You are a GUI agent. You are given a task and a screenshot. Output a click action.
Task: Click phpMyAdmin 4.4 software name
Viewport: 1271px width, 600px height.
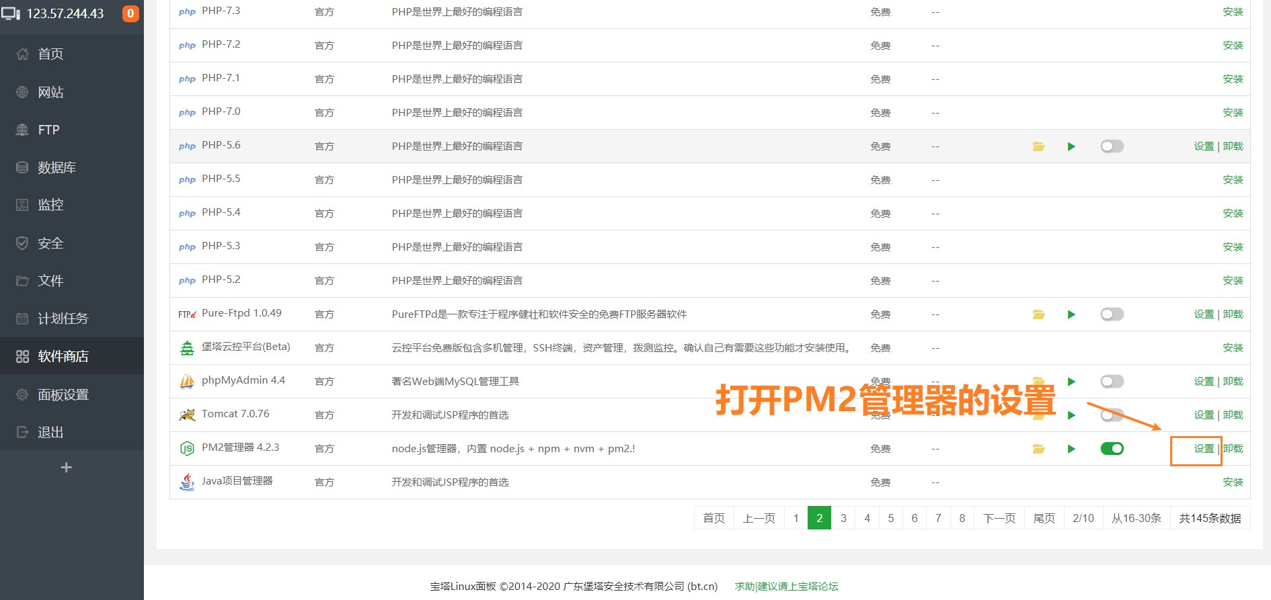[x=243, y=380]
